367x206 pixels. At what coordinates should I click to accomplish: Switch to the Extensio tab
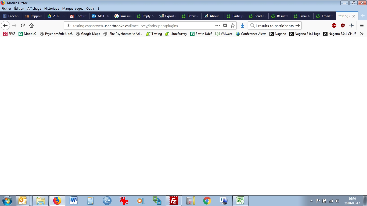pos(190,16)
